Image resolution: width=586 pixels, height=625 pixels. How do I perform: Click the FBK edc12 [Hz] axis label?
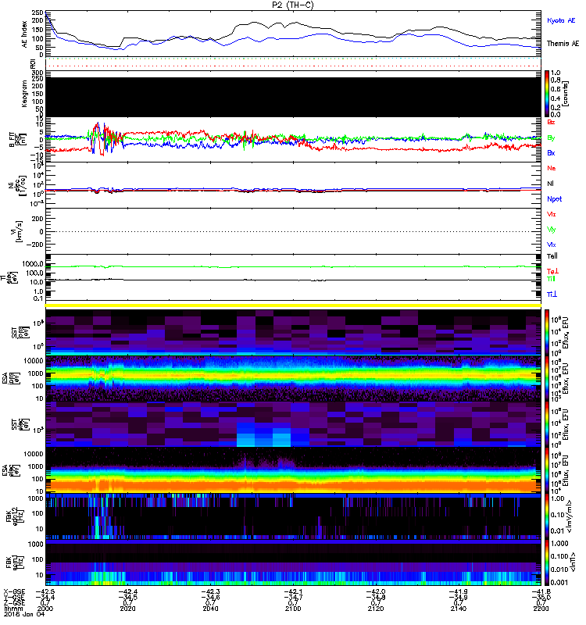click(x=13, y=516)
